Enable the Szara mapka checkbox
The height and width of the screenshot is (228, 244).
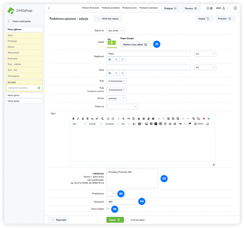pos(108,209)
